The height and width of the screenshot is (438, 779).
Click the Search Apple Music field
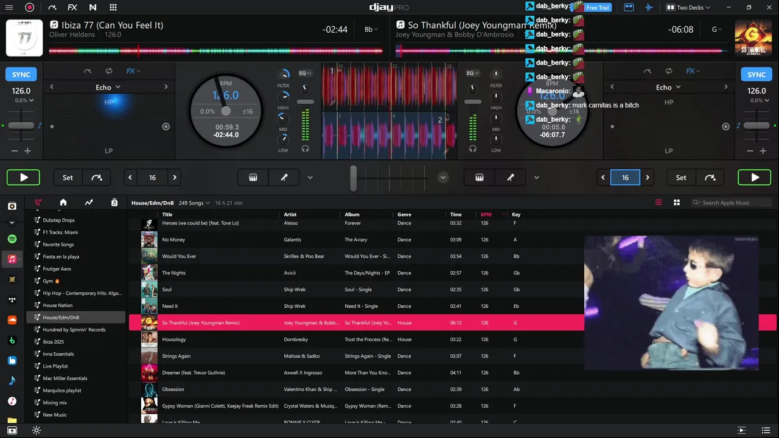coord(732,203)
